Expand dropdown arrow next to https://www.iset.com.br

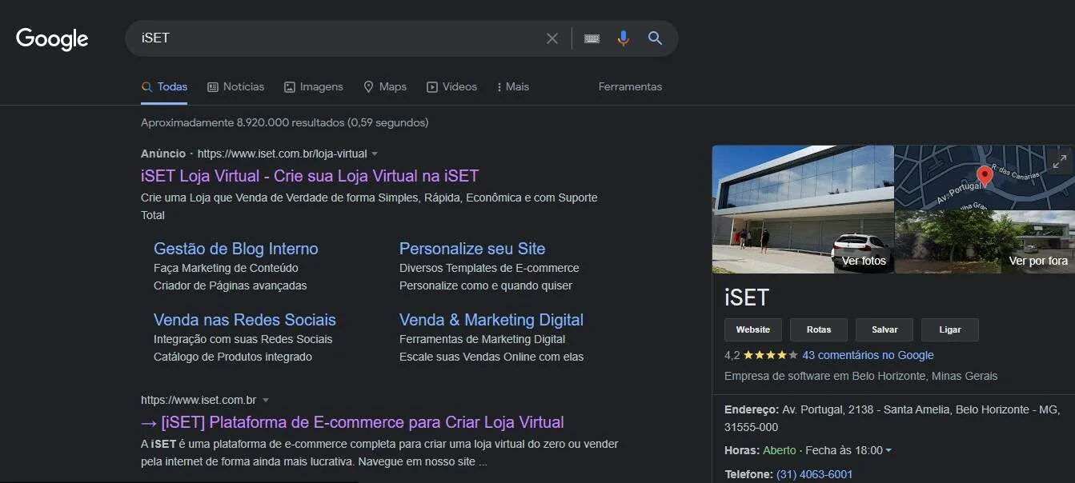pyautogui.click(x=266, y=400)
